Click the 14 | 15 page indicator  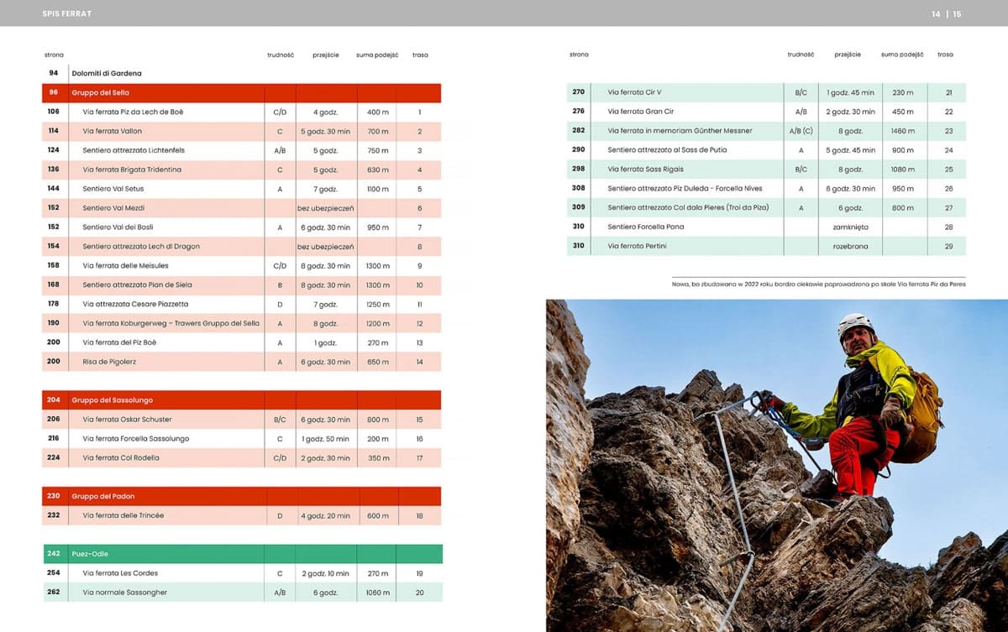tap(946, 13)
